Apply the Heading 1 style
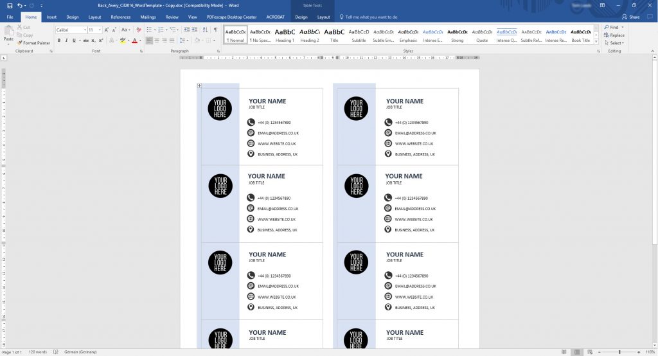This screenshot has width=658, height=356. coord(285,35)
